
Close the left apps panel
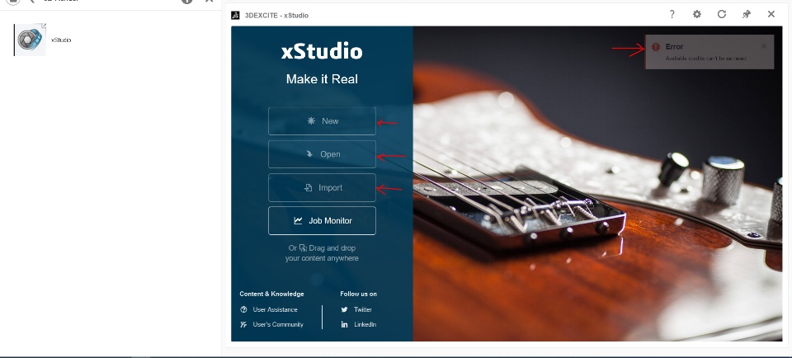tap(209, 1)
